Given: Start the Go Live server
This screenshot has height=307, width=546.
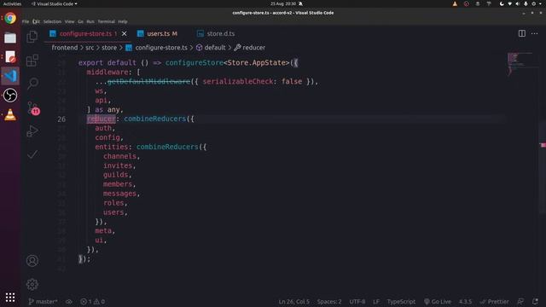Looking at the screenshot, I should point(438,302).
